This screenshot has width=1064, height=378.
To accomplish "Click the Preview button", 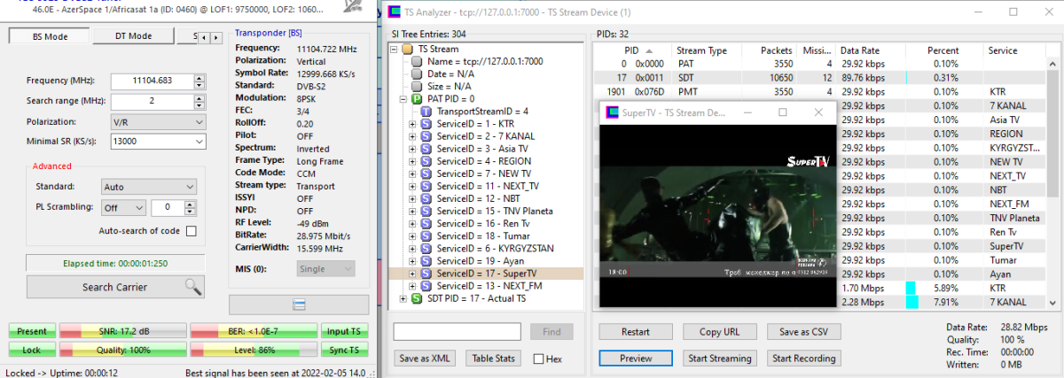I will tap(635, 359).
